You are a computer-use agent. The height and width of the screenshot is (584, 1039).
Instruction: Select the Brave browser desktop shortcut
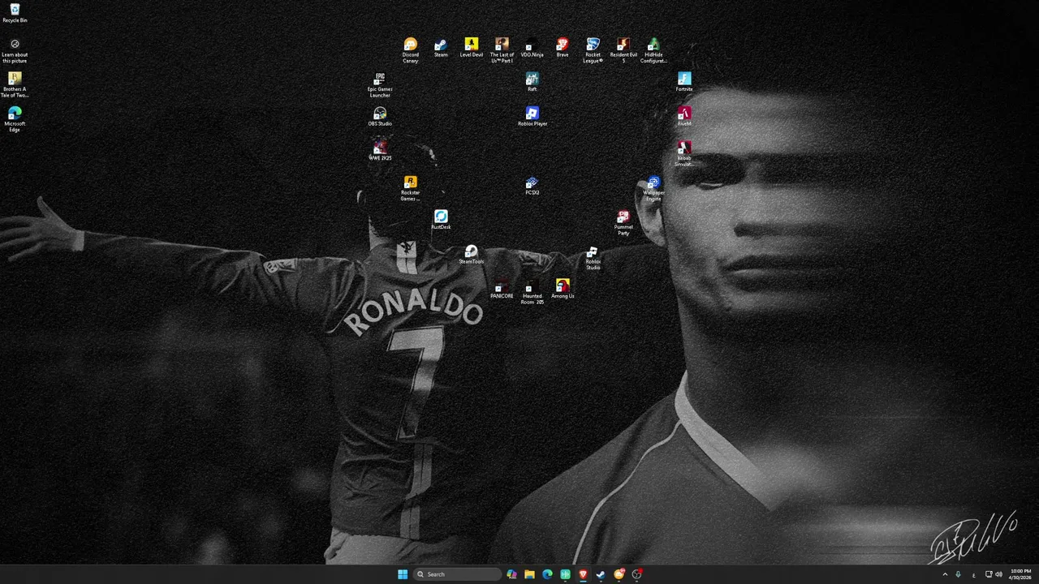click(x=563, y=48)
